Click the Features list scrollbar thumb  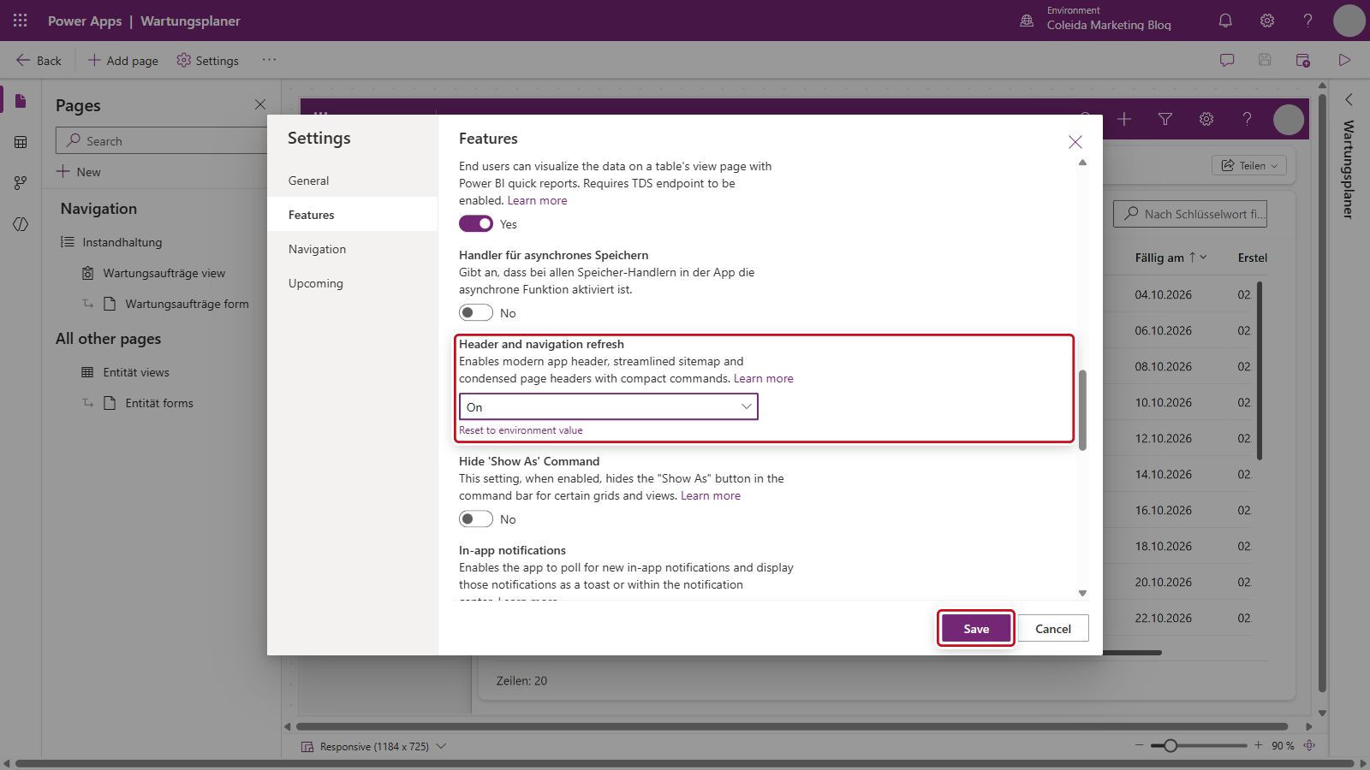tap(1082, 410)
